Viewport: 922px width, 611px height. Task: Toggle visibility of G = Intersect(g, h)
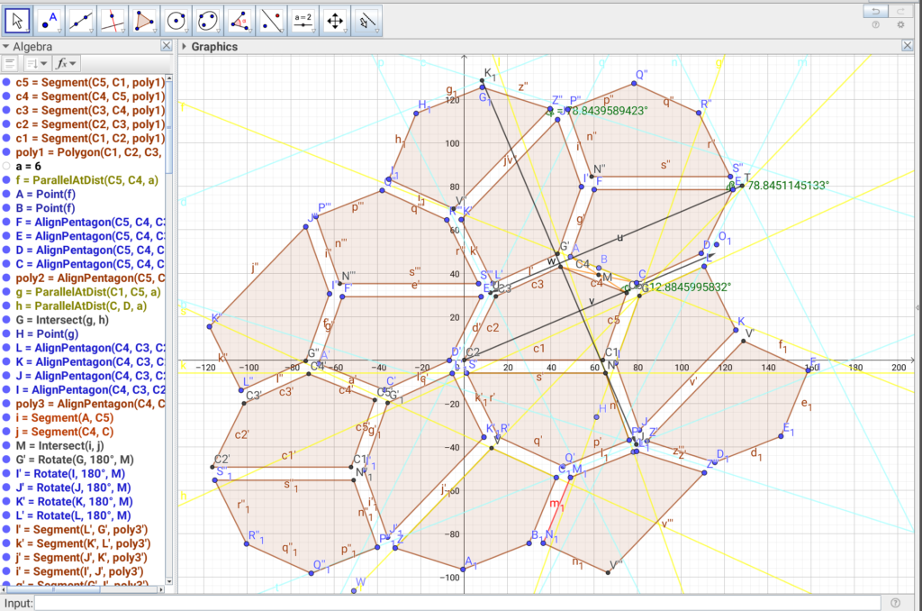point(7,320)
